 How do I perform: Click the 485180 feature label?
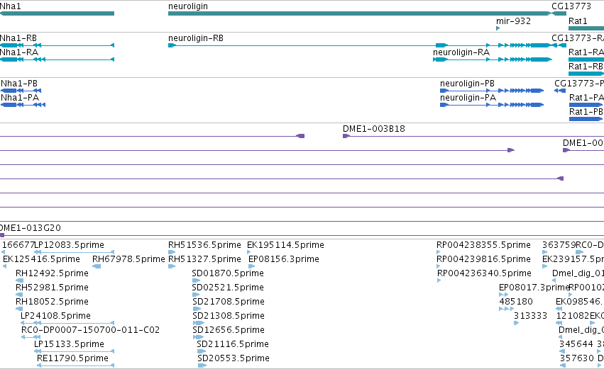coord(516,302)
